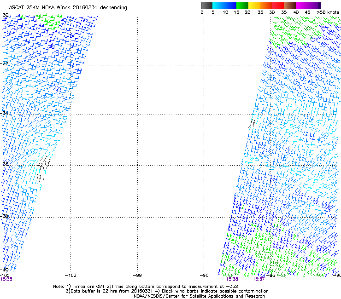Click the dark purple 45–50 knot legend segment
The height and width of the screenshot is (299, 341).
pos(314,6)
